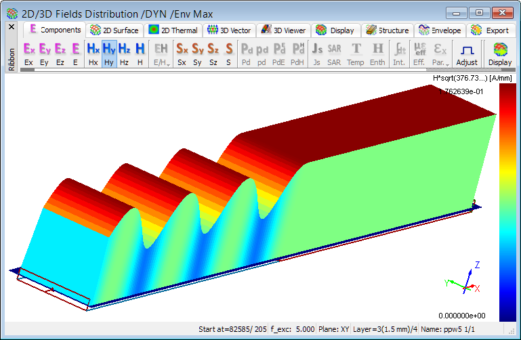Collapse the Ribbon side panel

point(11,27)
